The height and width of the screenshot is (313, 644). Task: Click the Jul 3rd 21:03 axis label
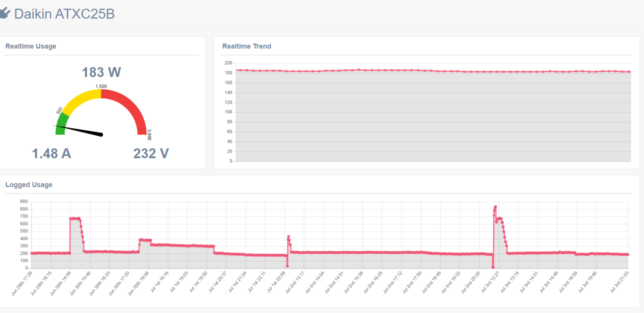619,282
